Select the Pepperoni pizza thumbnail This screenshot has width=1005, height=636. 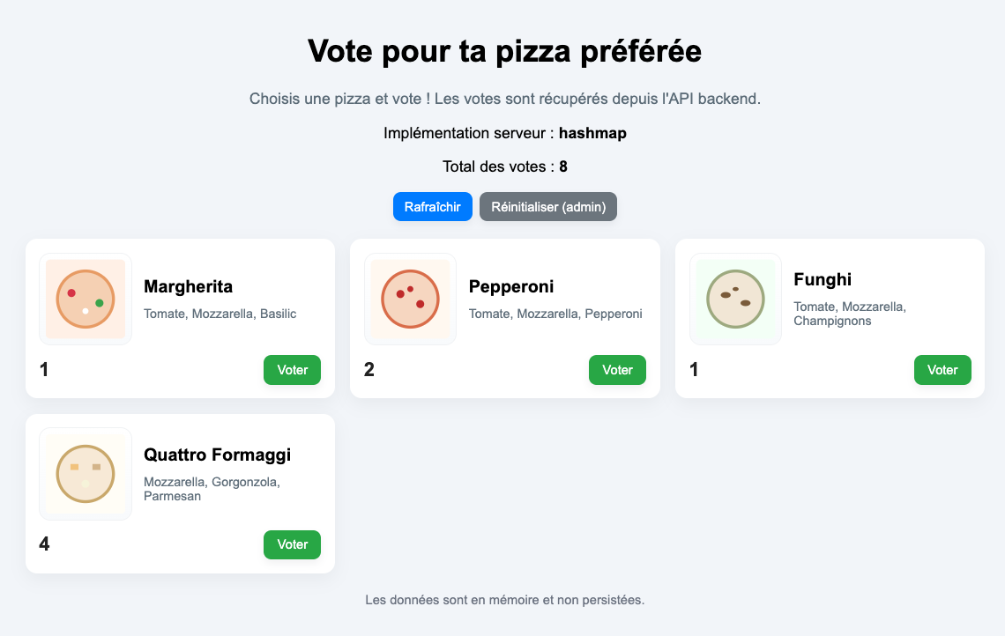[411, 299]
